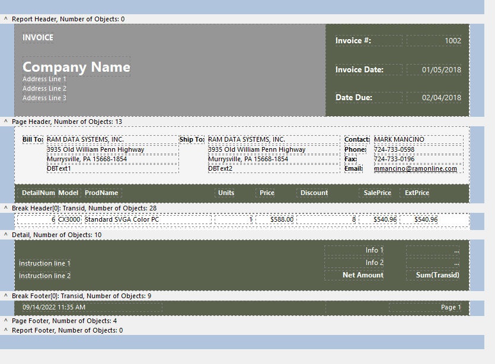
Task: Select the $588.00 price field
Action: pyautogui.click(x=274, y=219)
